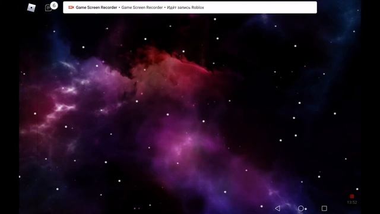This screenshot has width=380, height=214.
Task: Tap the red recording stop indicator
Action: click(x=352, y=196)
